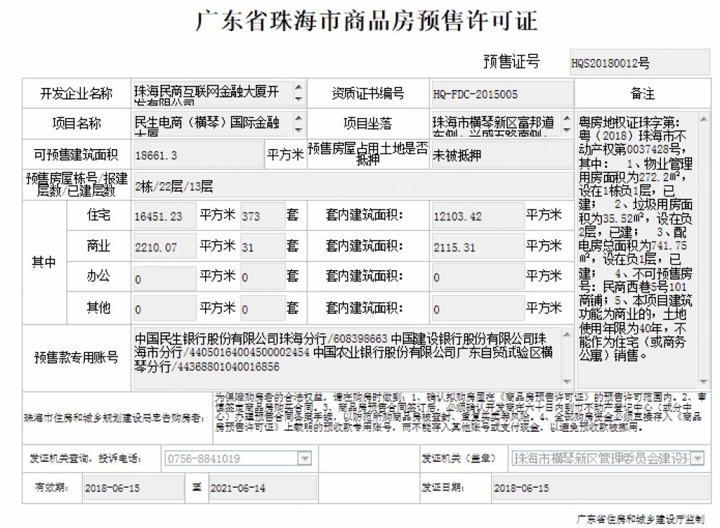Viewport: 720px width, 528px height.
Task: Click the 其他 row label
Action: click(x=99, y=308)
